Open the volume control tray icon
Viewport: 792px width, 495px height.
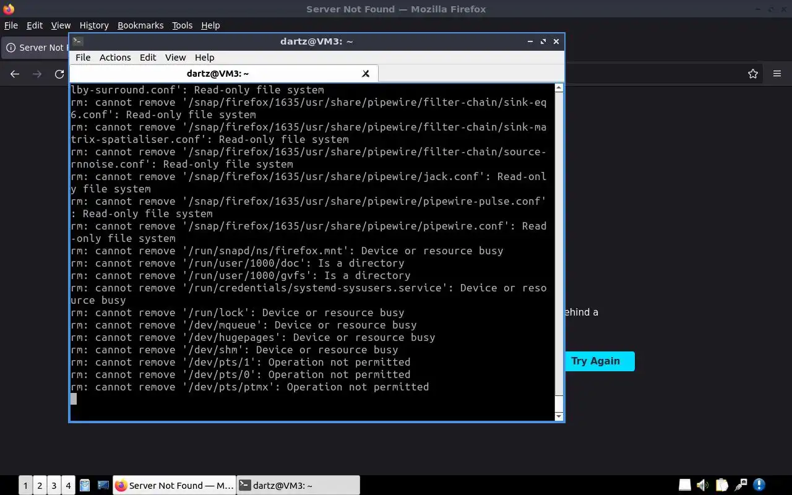point(703,485)
